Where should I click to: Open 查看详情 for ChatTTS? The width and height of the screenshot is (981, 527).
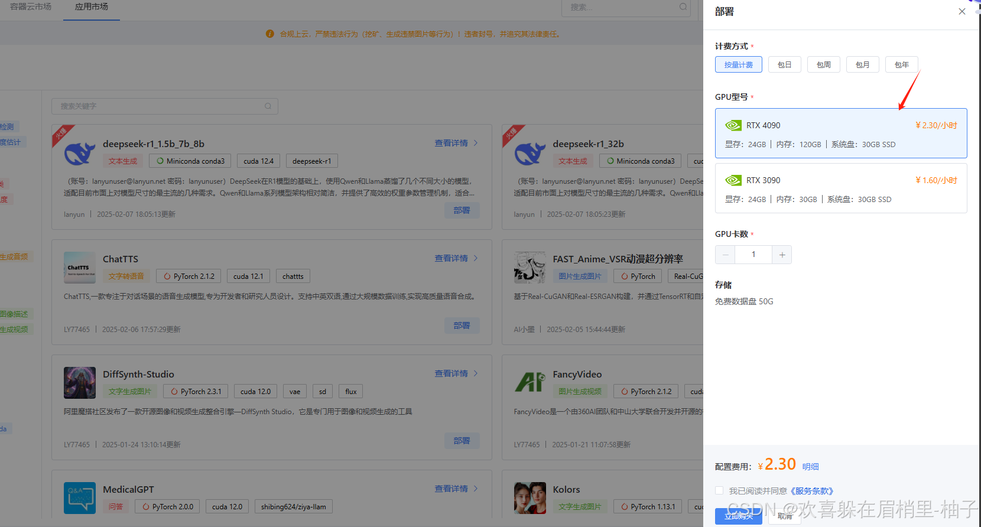451,258
